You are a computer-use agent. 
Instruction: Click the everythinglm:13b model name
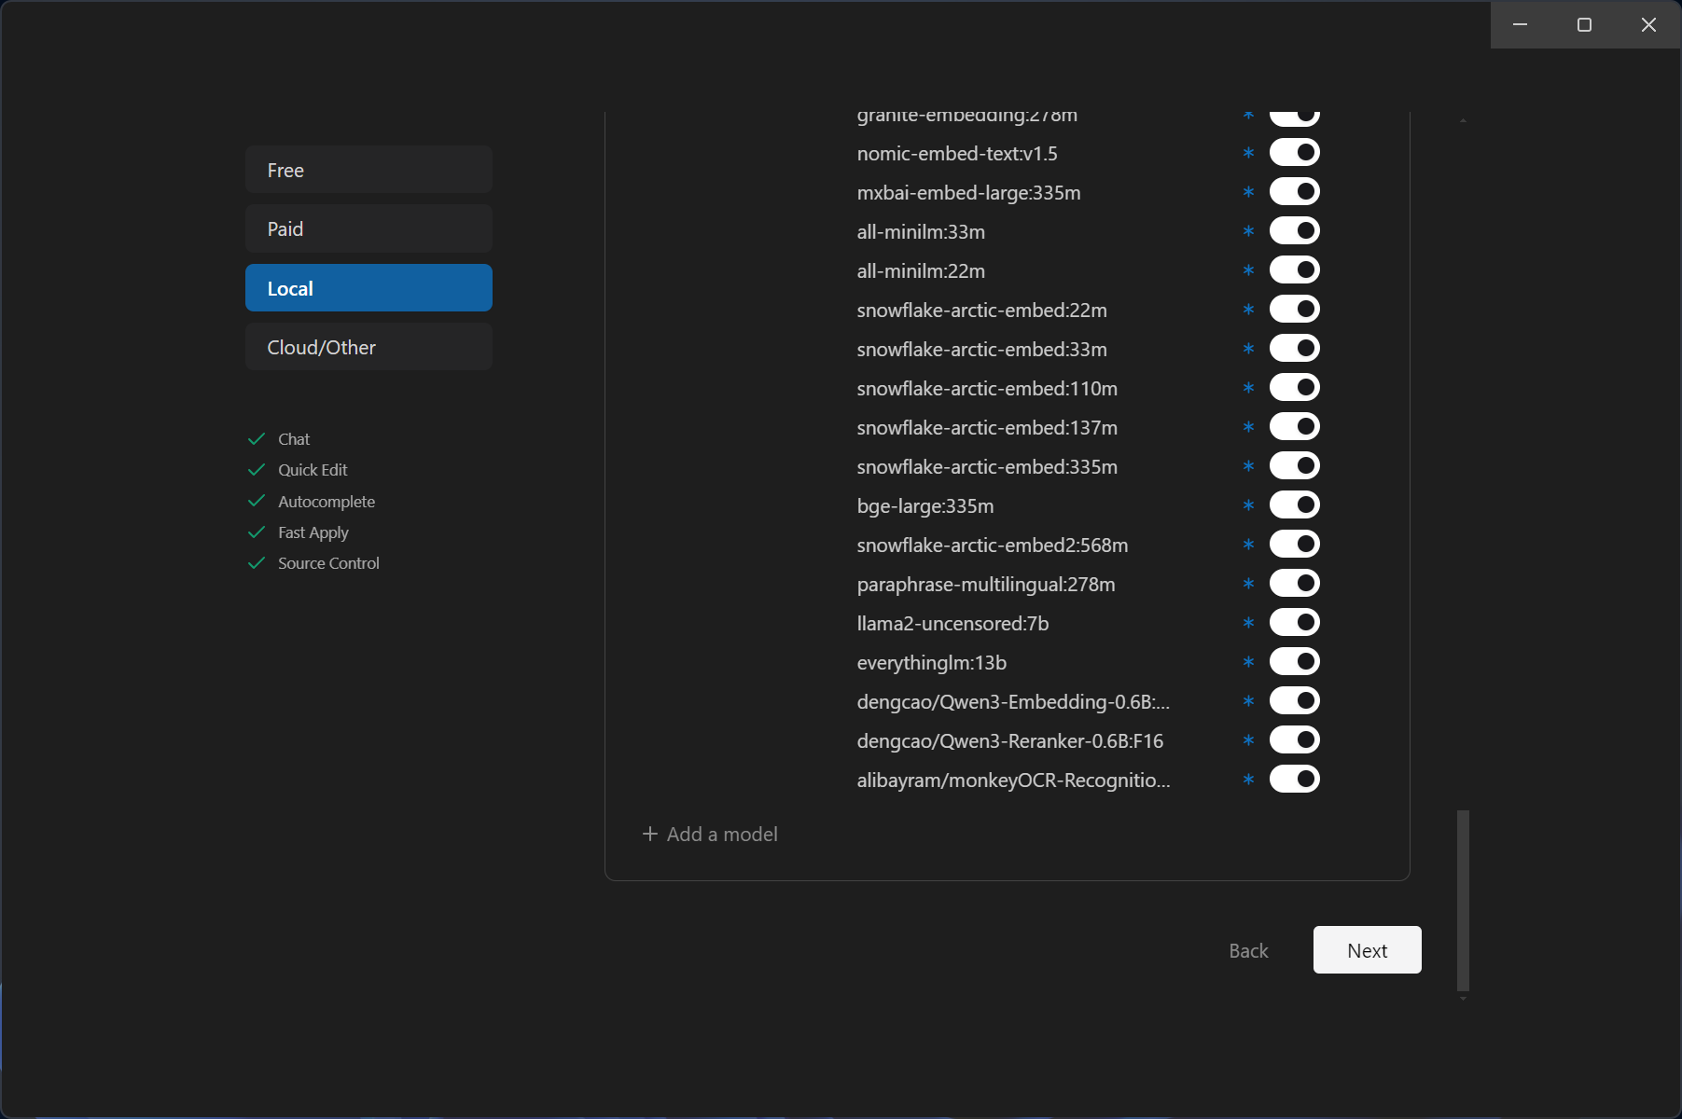coord(931,662)
